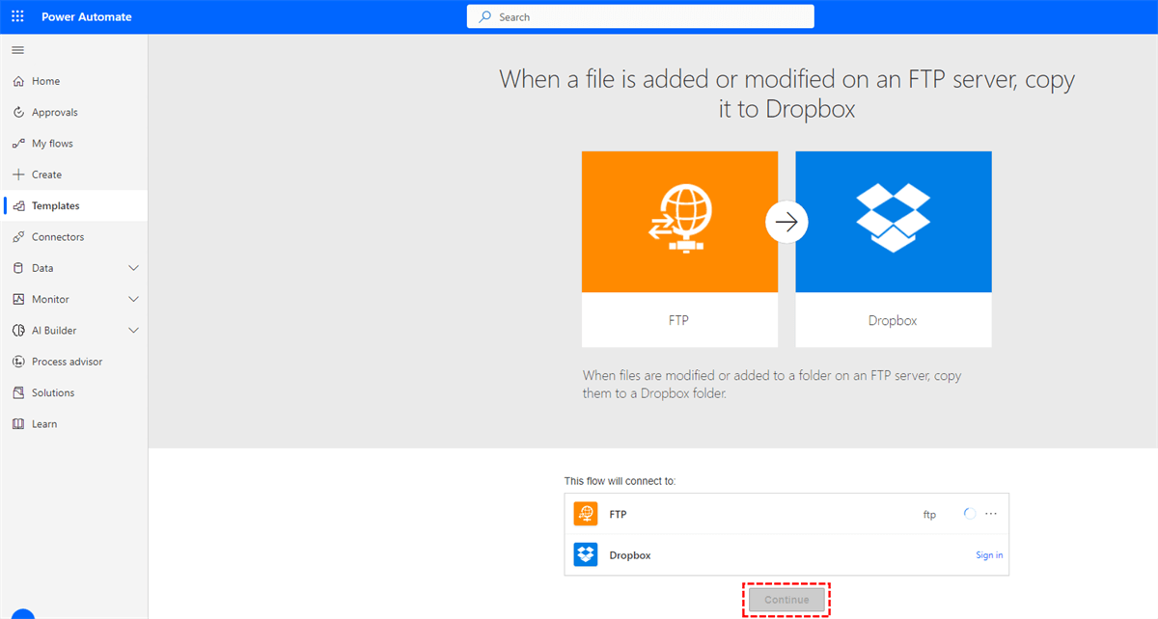Image resolution: width=1158 pixels, height=619 pixels.
Task: Collapse the navigation hamburger menu
Action: (17, 50)
